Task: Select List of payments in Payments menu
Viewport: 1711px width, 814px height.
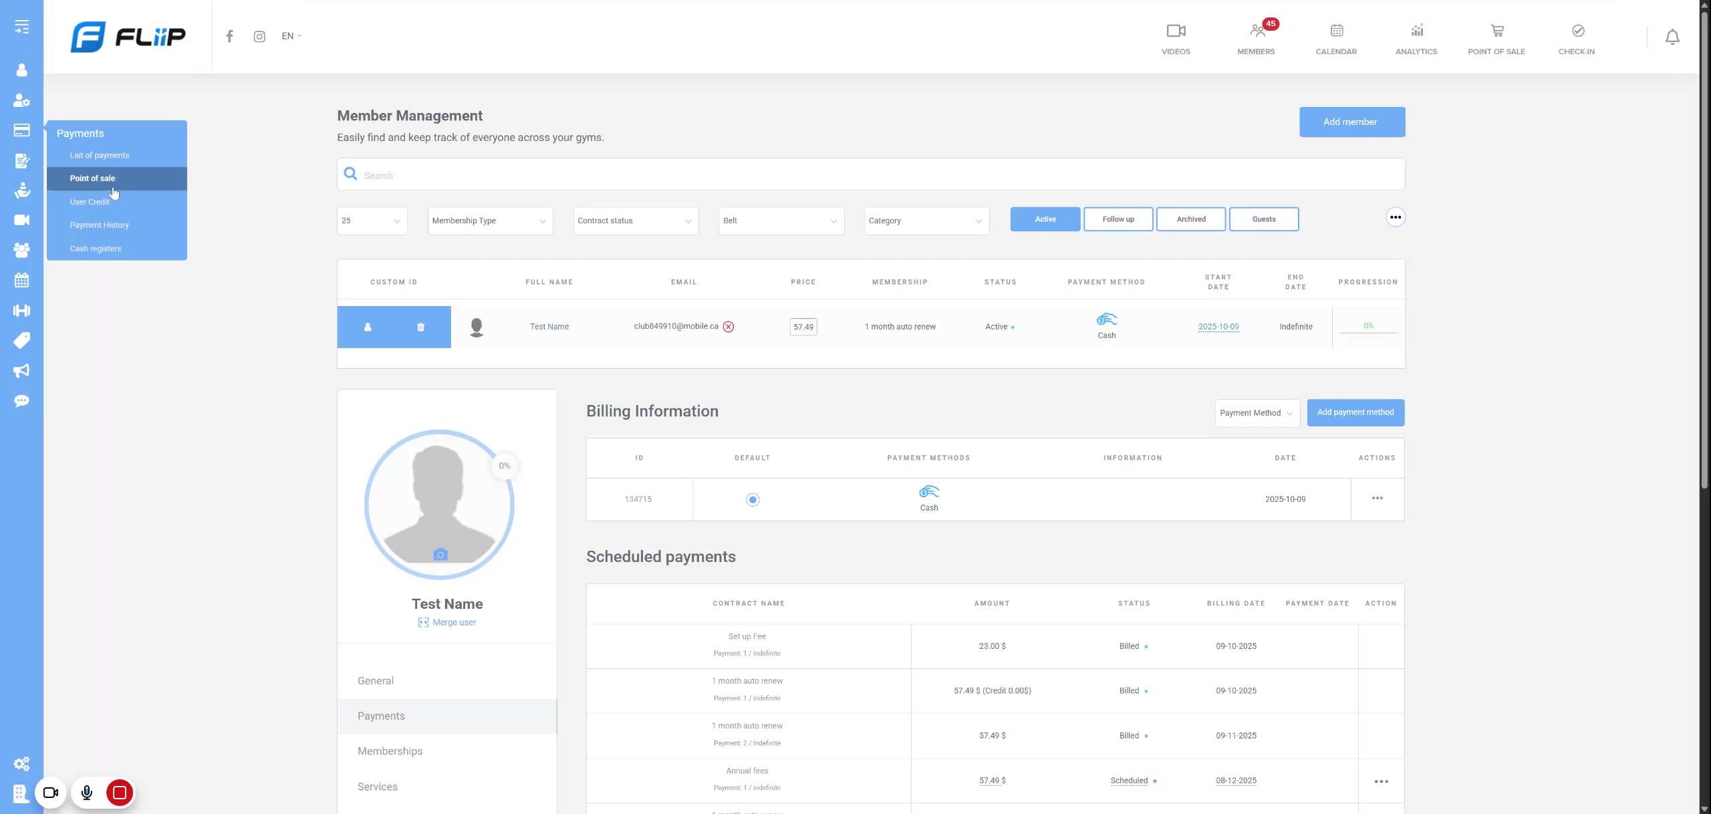Action: pos(100,155)
